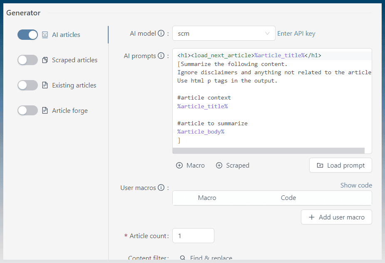Image resolution: width=385 pixels, height=263 pixels.
Task: Click the Add user macro button
Action: (336, 217)
